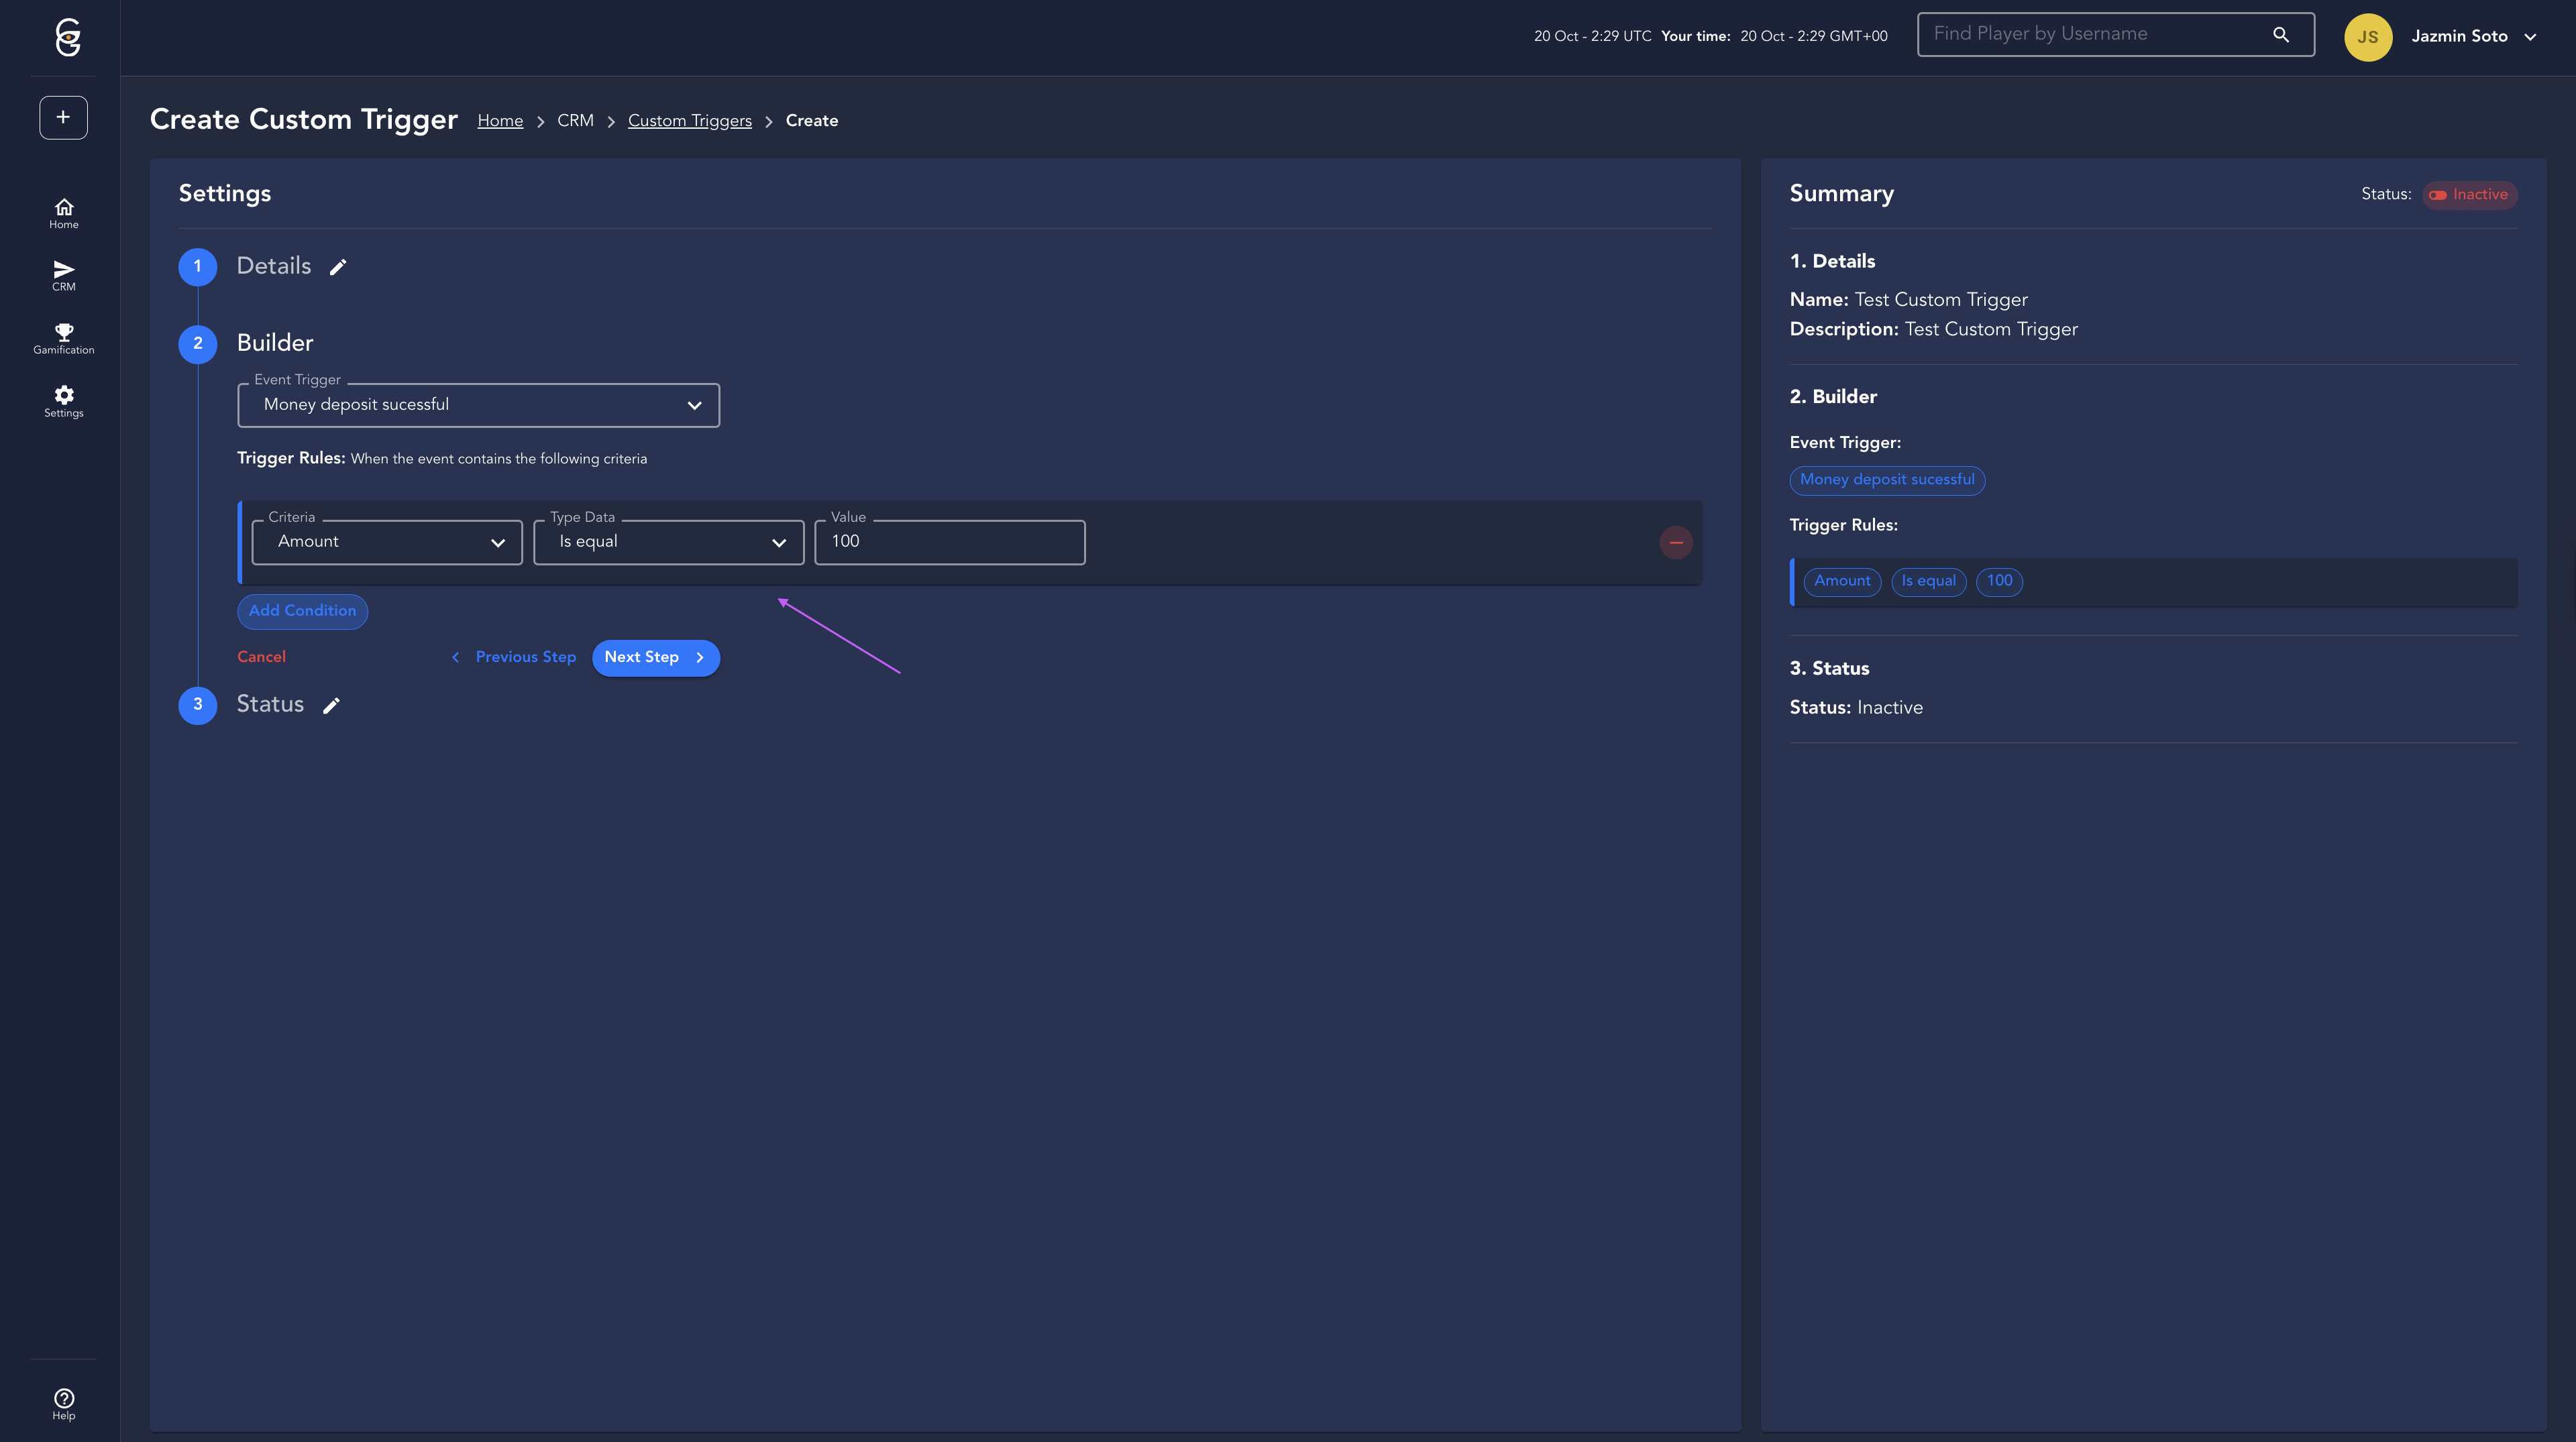The height and width of the screenshot is (1442, 2576).
Task: Click the pencil edit icon beside Details
Action: [x=338, y=267]
